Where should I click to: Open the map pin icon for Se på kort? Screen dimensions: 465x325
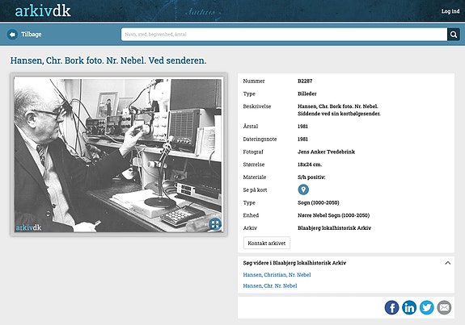coord(303,190)
